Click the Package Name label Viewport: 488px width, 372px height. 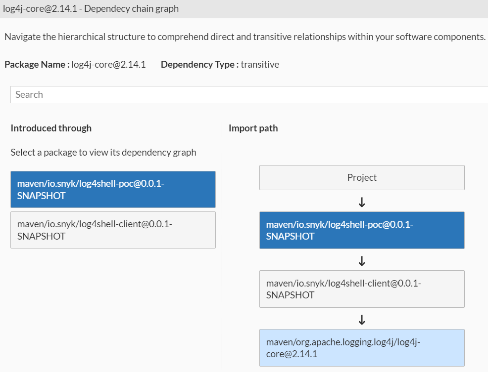(35, 64)
